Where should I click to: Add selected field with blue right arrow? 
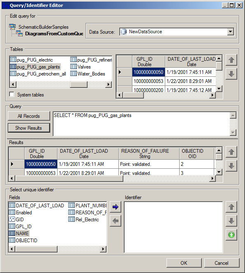116,207
